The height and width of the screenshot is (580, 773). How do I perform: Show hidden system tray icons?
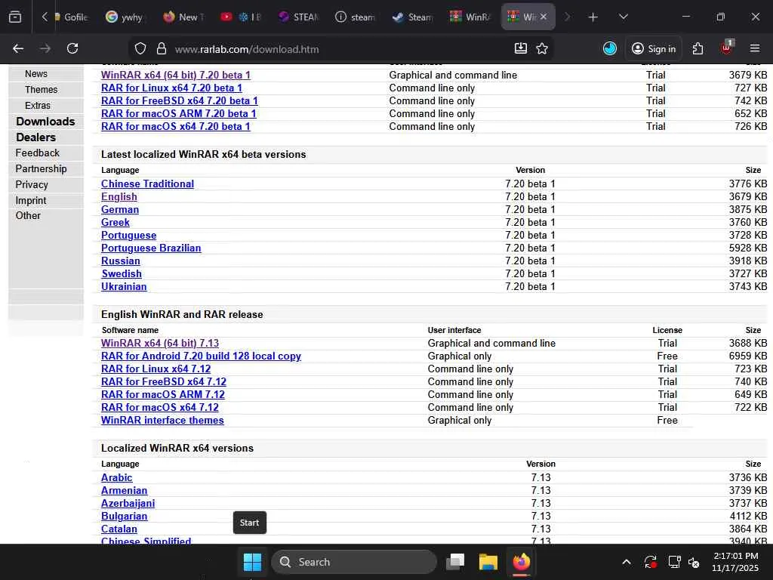coord(626,562)
